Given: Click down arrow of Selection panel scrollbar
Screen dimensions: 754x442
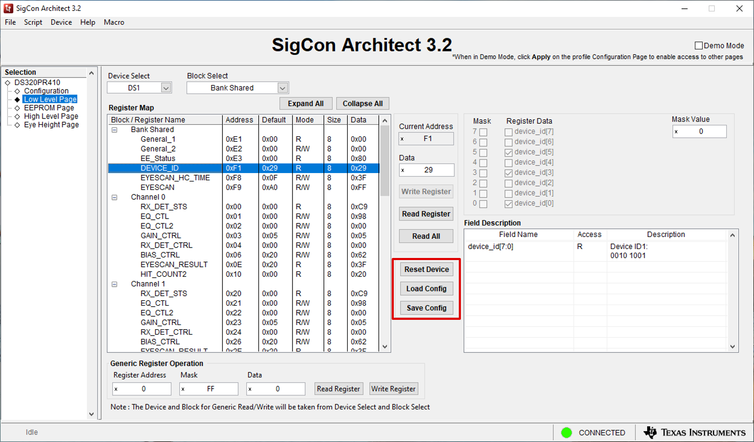Looking at the screenshot, I should 91,414.
